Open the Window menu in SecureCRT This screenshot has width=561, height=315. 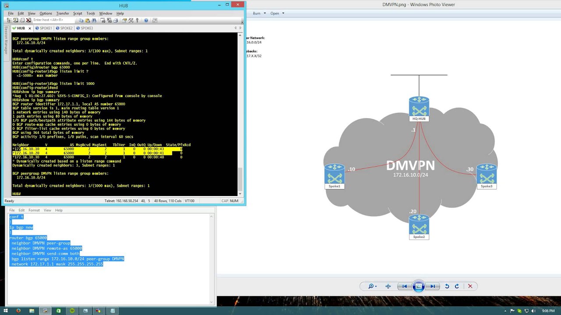click(106, 14)
